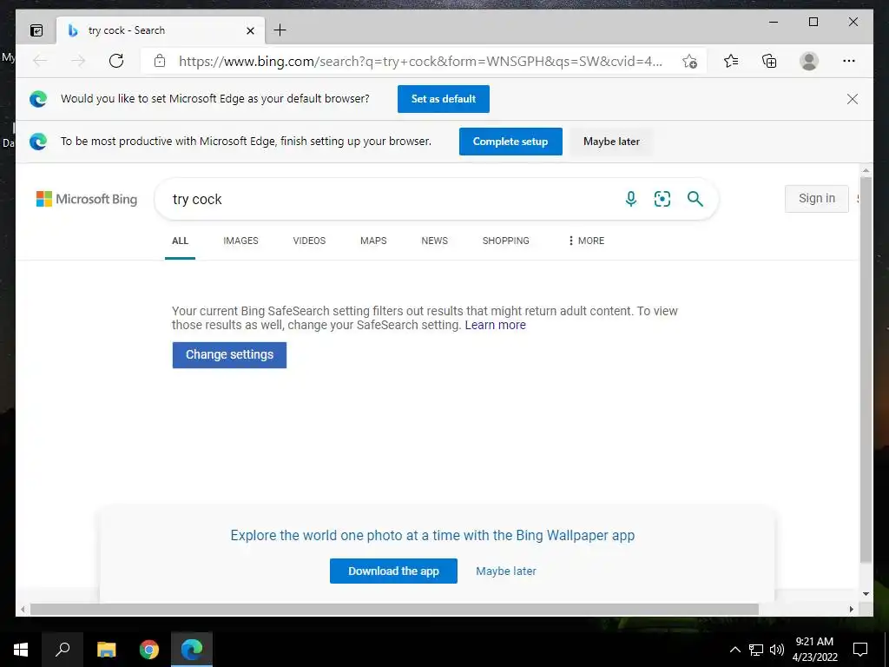This screenshot has height=667, width=889.
Task: Switch to MAPS tab
Action: pos(373,241)
